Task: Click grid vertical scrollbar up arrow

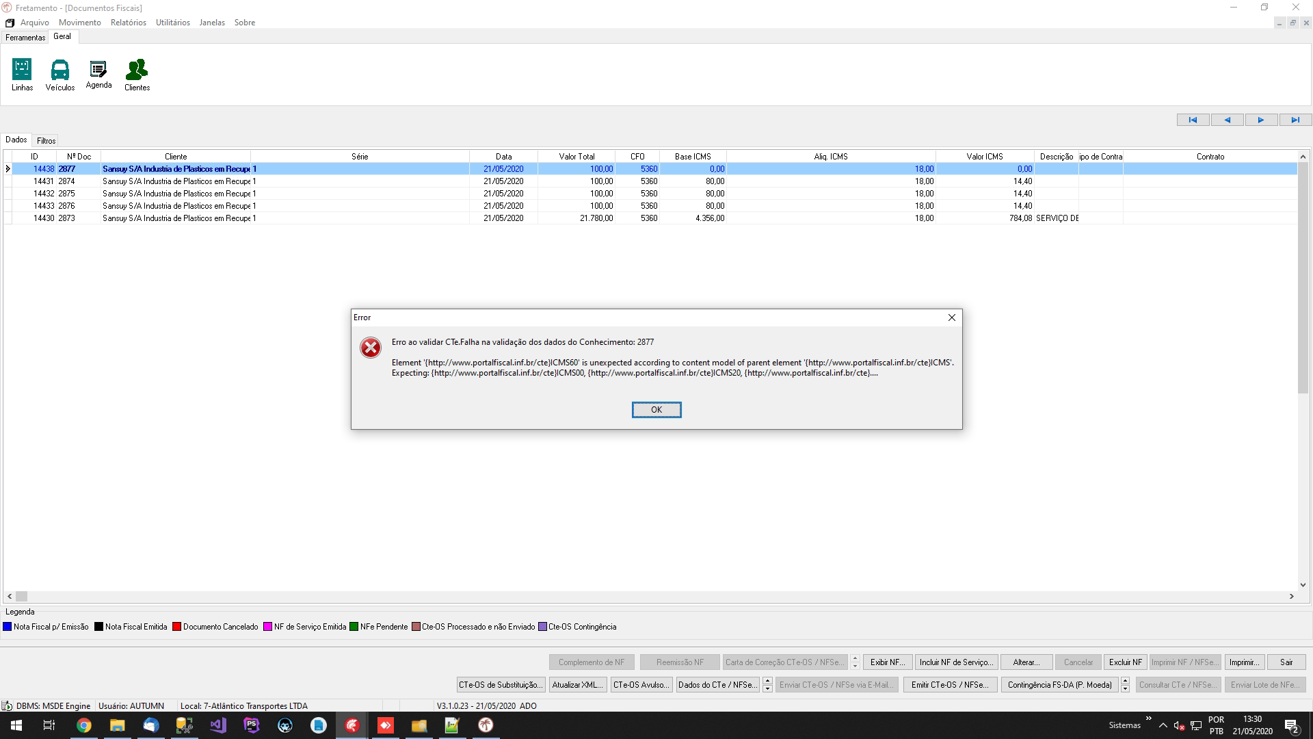Action: (1303, 157)
